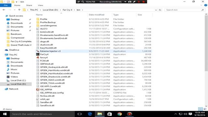Viewport: 208px width, 117px height.
Task: Select the save3dmgames folder
Action: [x=48, y=25]
